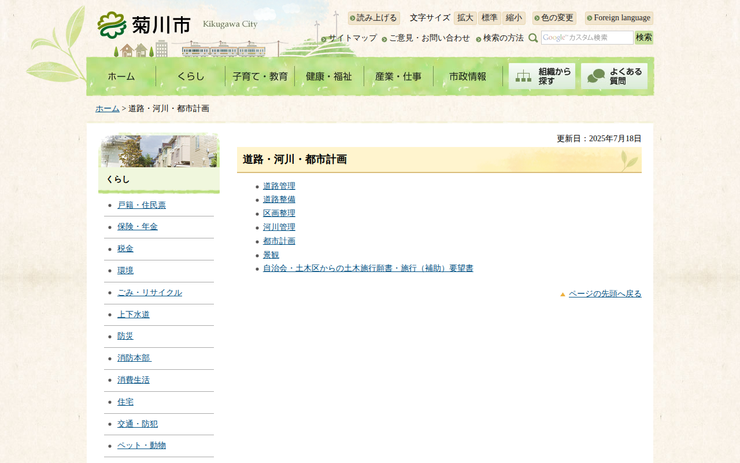Image resolution: width=740 pixels, height=463 pixels.
Task: Open 保険・年金 in the sidebar
Action: click(138, 227)
